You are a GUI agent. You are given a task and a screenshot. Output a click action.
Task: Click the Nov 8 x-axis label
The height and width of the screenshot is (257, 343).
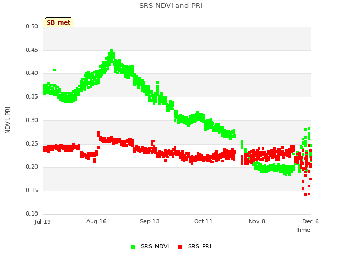point(257,221)
